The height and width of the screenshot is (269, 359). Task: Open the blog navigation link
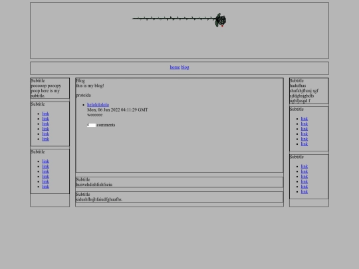[185, 67]
